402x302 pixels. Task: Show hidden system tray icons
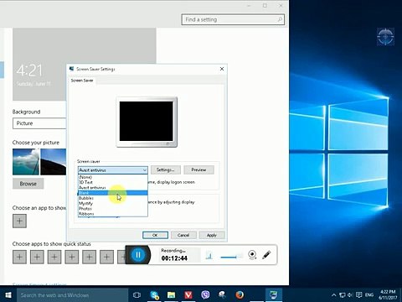(333, 295)
